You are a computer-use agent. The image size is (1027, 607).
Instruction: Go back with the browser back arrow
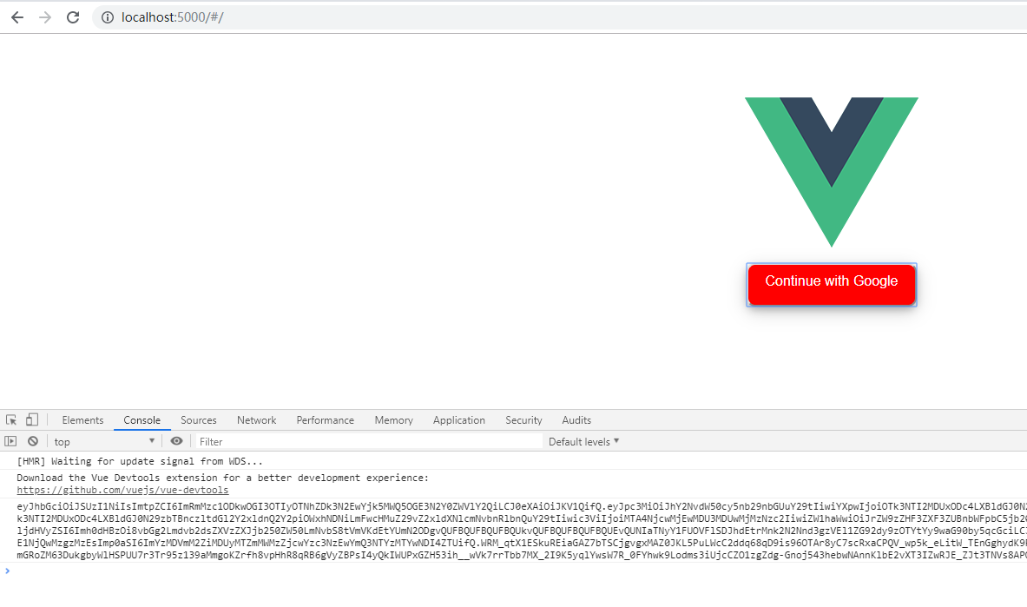pyautogui.click(x=17, y=17)
